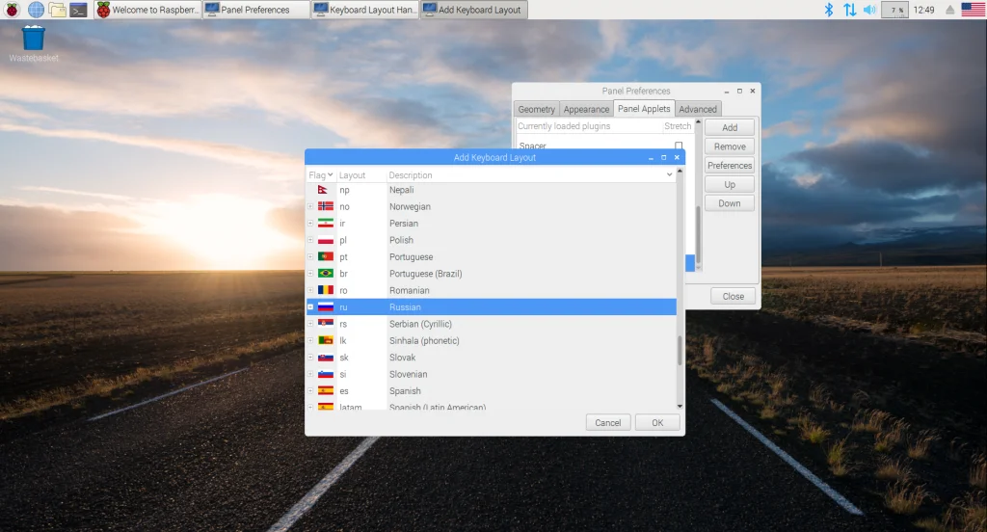Open the File Manager from taskbar

(x=58, y=10)
